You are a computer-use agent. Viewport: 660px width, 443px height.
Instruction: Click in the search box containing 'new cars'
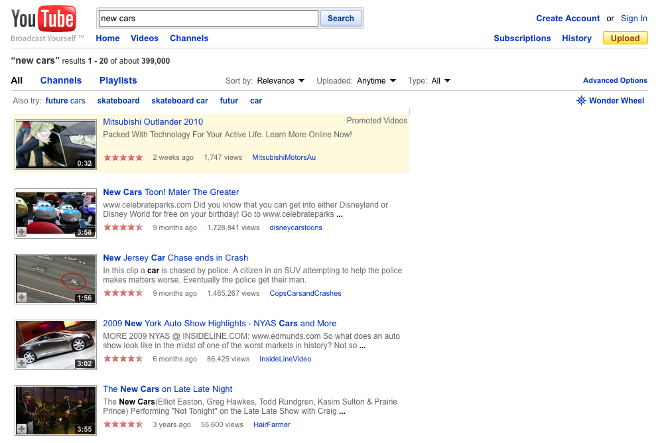(208, 19)
